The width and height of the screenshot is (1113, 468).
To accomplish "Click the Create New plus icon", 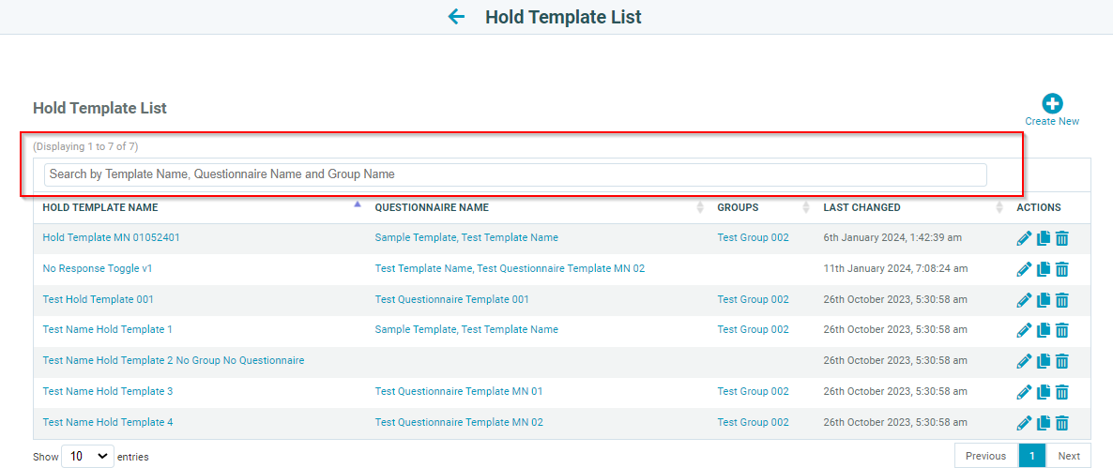I will pos(1052,103).
